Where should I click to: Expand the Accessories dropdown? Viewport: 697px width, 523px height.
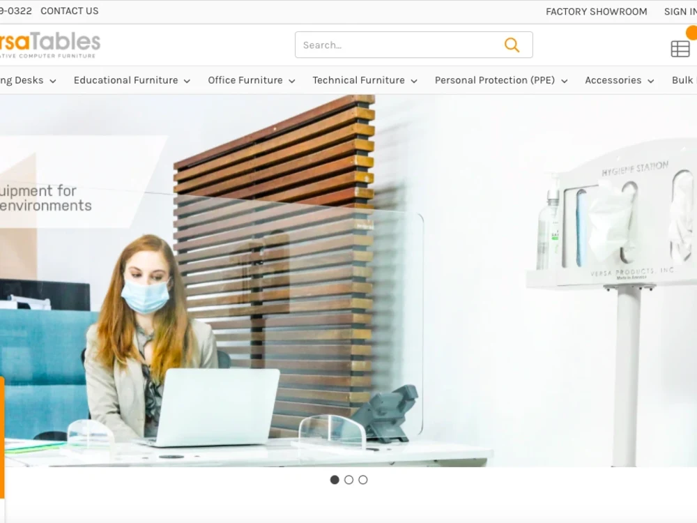(x=613, y=80)
